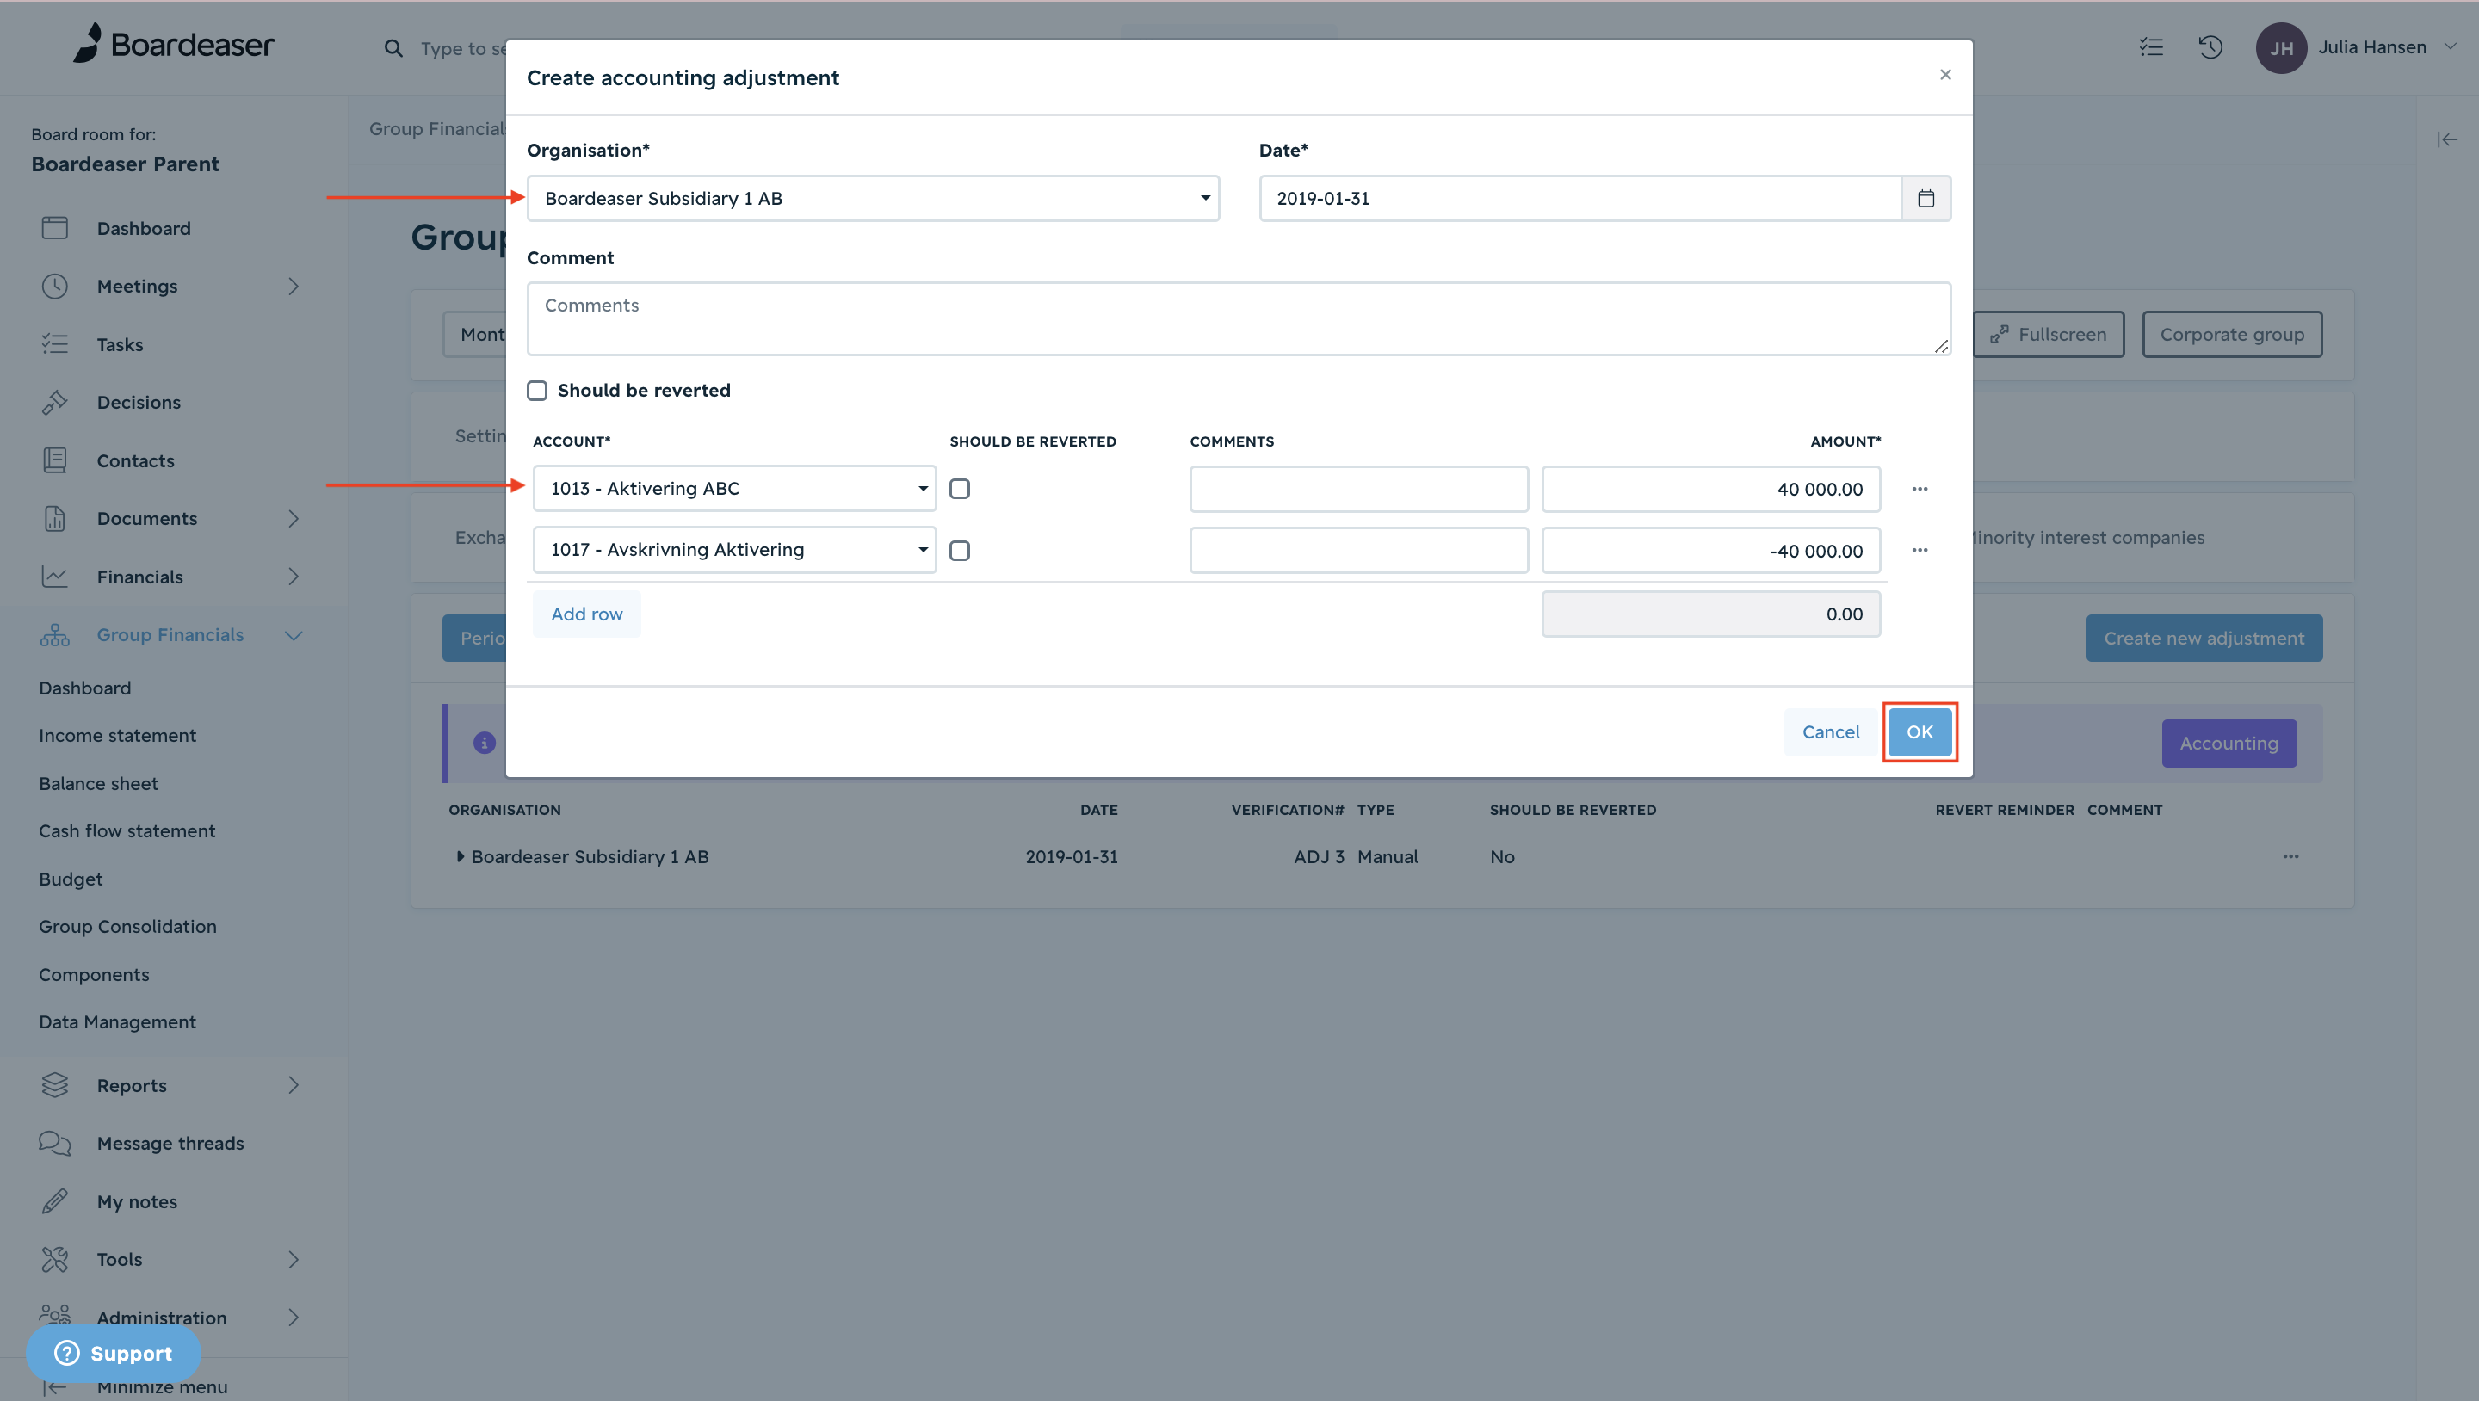
Task: Tick revert checkbox for 1013 Aktivering ABC
Action: [960, 489]
